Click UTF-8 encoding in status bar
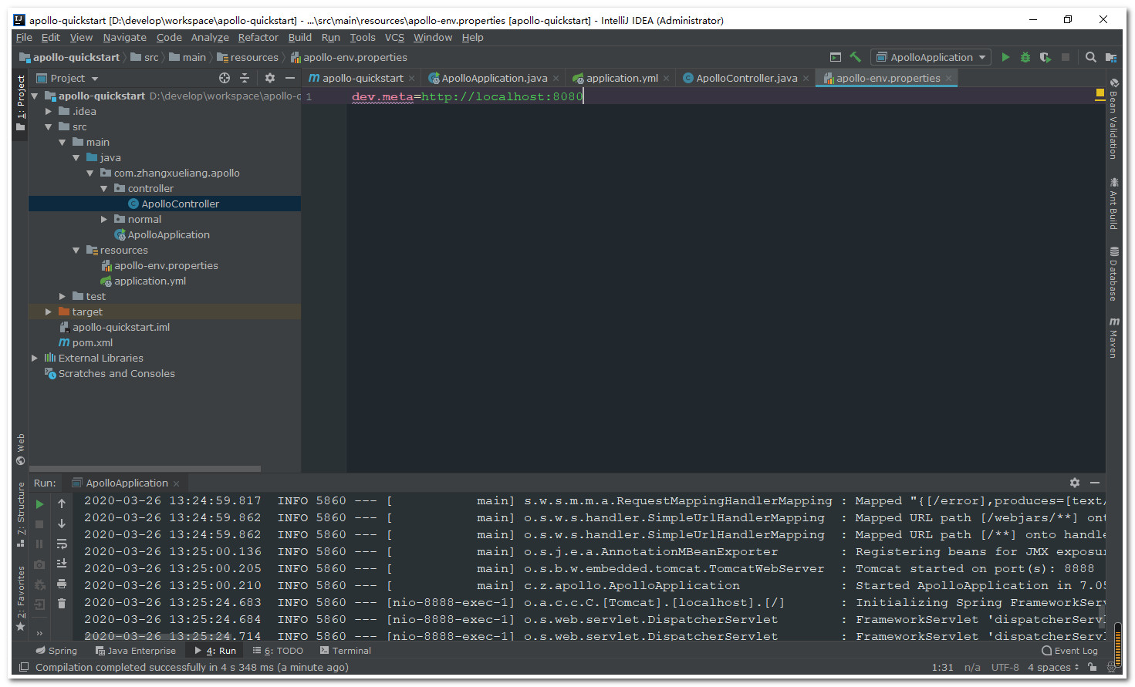 point(1005,668)
